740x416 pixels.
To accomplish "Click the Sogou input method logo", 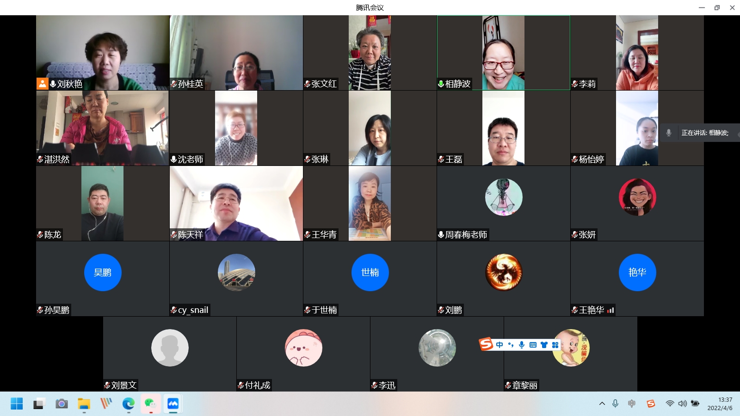I will click(486, 344).
